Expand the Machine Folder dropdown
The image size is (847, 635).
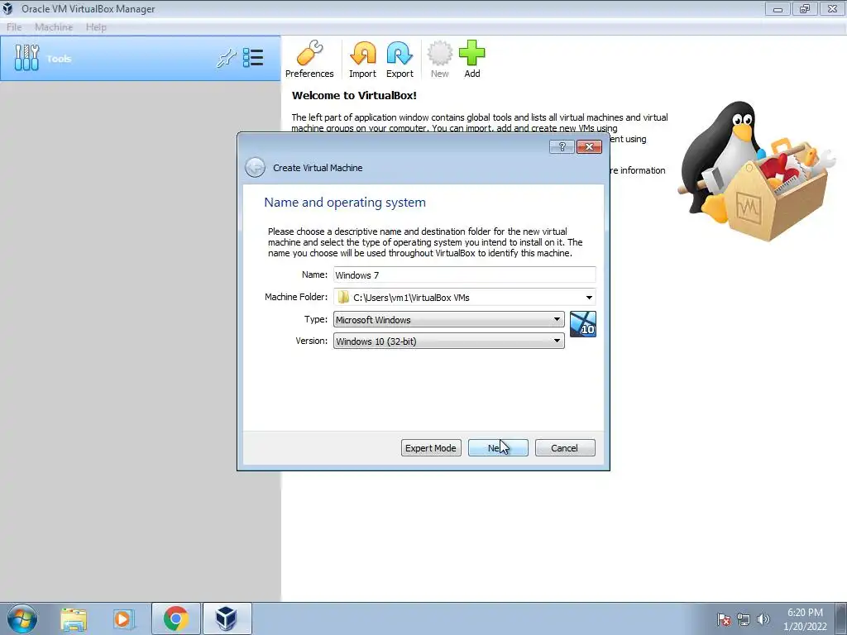pos(589,298)
